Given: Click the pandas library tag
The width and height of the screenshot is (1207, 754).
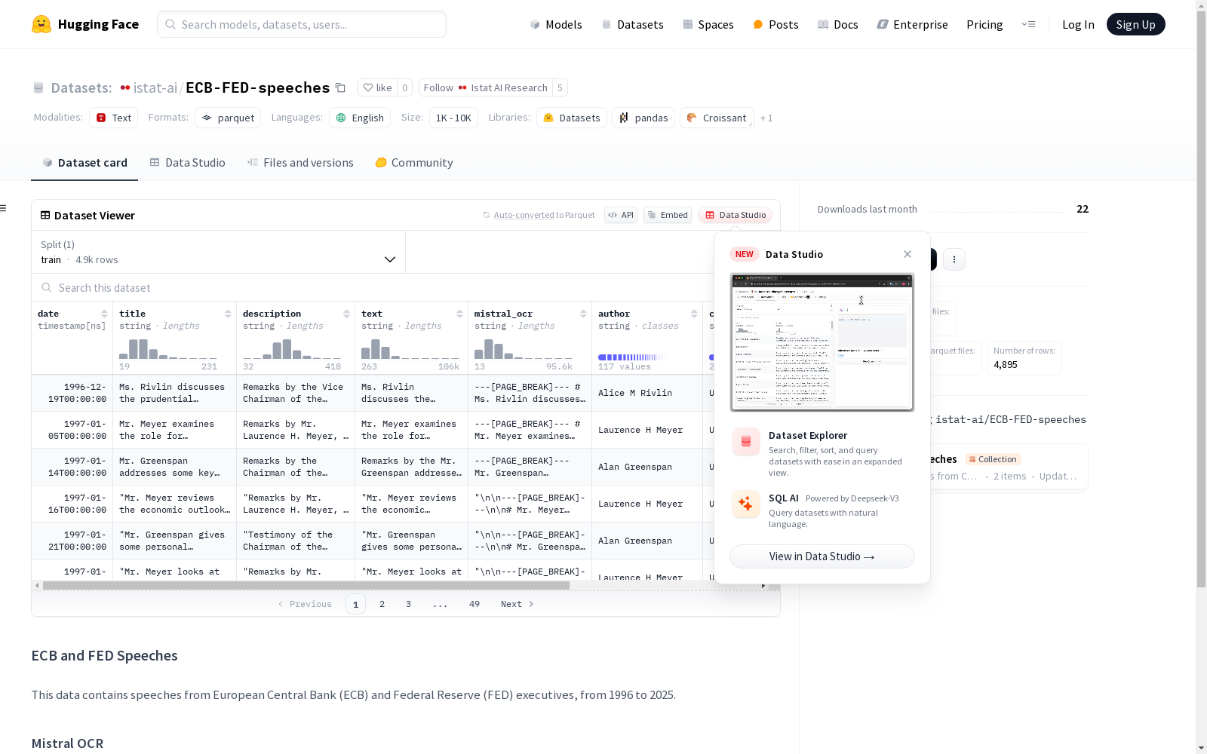Looking at the screenshot, I should [643, 118].
